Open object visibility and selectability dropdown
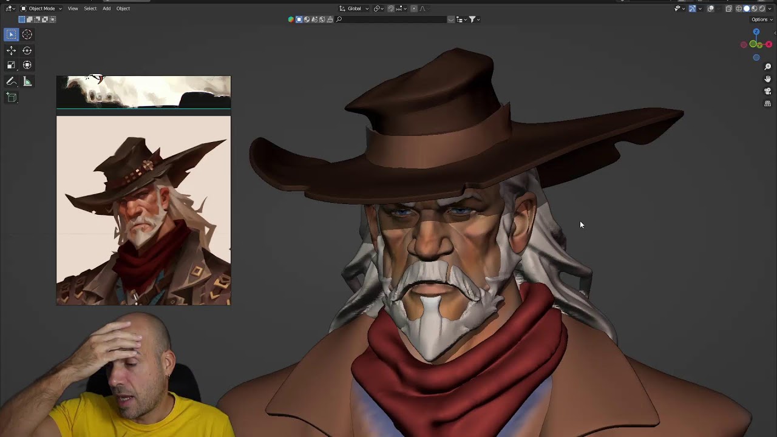The image size is (777, 437). tap(680, 8)
